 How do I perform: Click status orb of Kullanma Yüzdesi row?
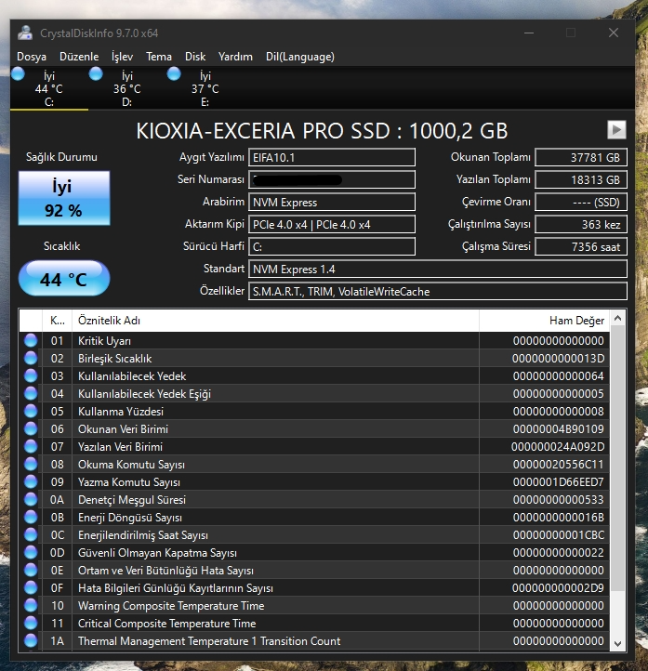pyautogui.click(x=31, y=412)
